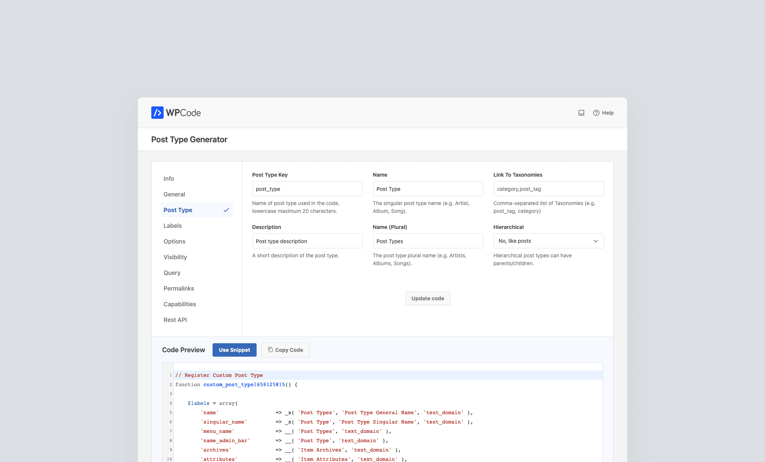Open the Info tab
The width and height of the screenshot is (765, 462).
169,179
